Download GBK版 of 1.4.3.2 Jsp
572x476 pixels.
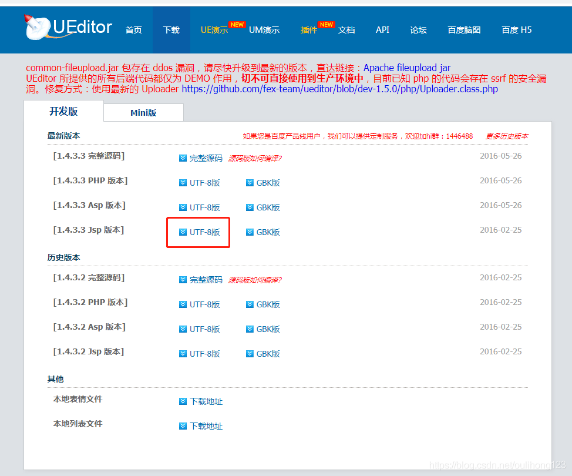point(268,354)
